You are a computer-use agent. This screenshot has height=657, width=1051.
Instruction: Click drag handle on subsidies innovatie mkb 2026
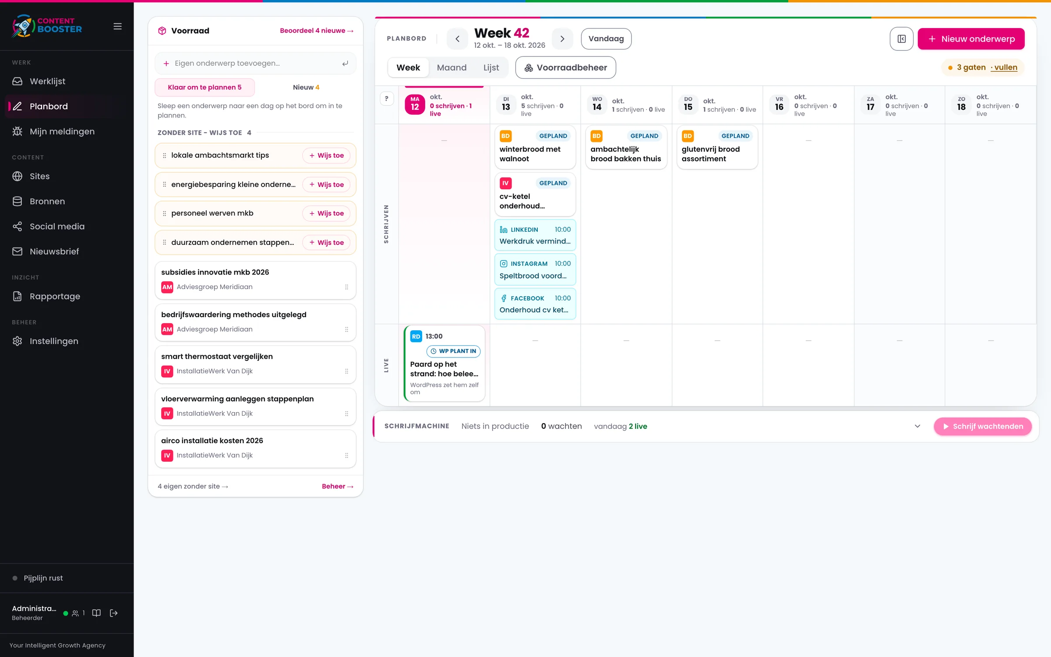pyautogui.click(x=346, y=287)
